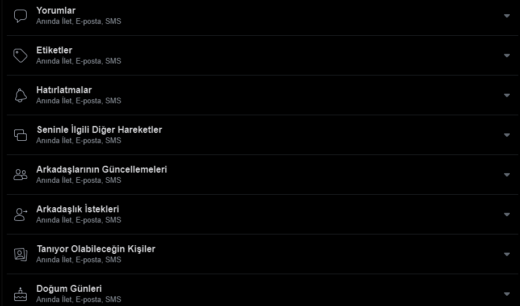
Task: Click the Etiketler tag icon
Action: tap(20, 56)
